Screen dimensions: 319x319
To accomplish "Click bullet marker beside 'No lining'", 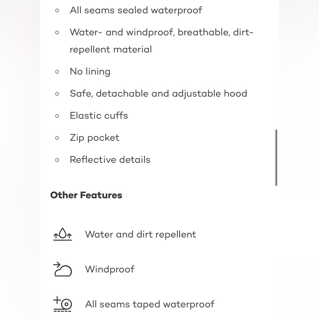I will [57, 71].
